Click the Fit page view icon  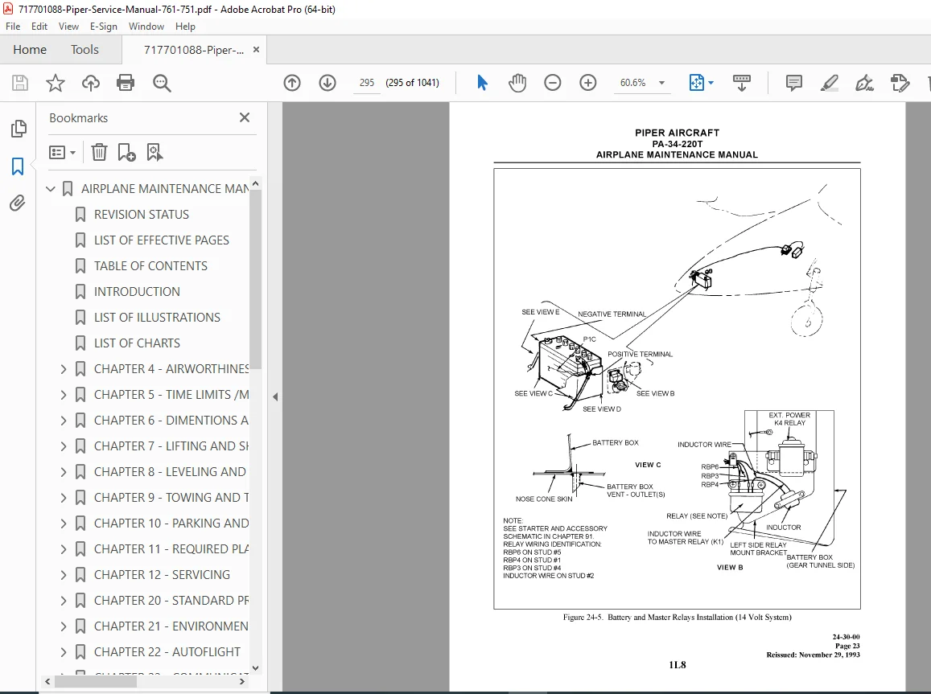697,83
